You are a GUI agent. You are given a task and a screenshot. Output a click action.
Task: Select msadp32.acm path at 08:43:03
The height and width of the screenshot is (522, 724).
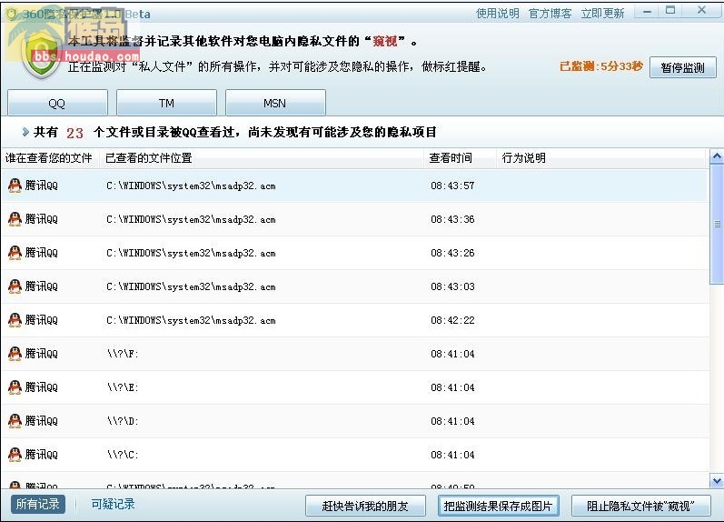point(191,286)
